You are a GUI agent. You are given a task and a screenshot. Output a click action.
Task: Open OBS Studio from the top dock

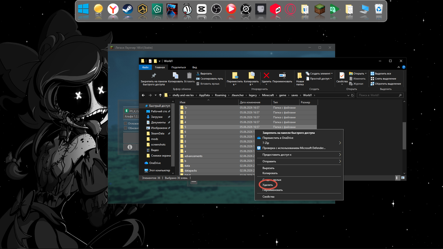pyautogui.click(x=216, y=9)
